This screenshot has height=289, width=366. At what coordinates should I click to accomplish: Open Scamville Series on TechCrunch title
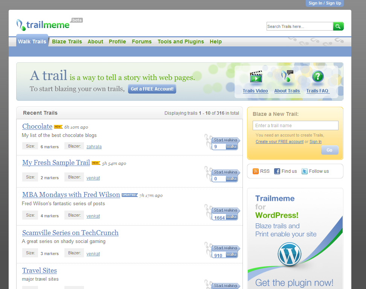pos(70,233)
